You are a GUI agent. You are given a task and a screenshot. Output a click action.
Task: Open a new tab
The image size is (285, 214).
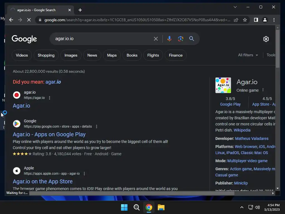point(80,10)
